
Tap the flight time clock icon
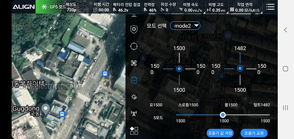pos(95,10)
